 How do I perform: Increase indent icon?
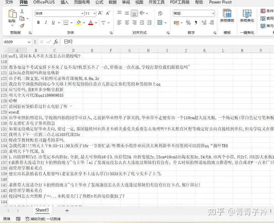tap(150, 23)
